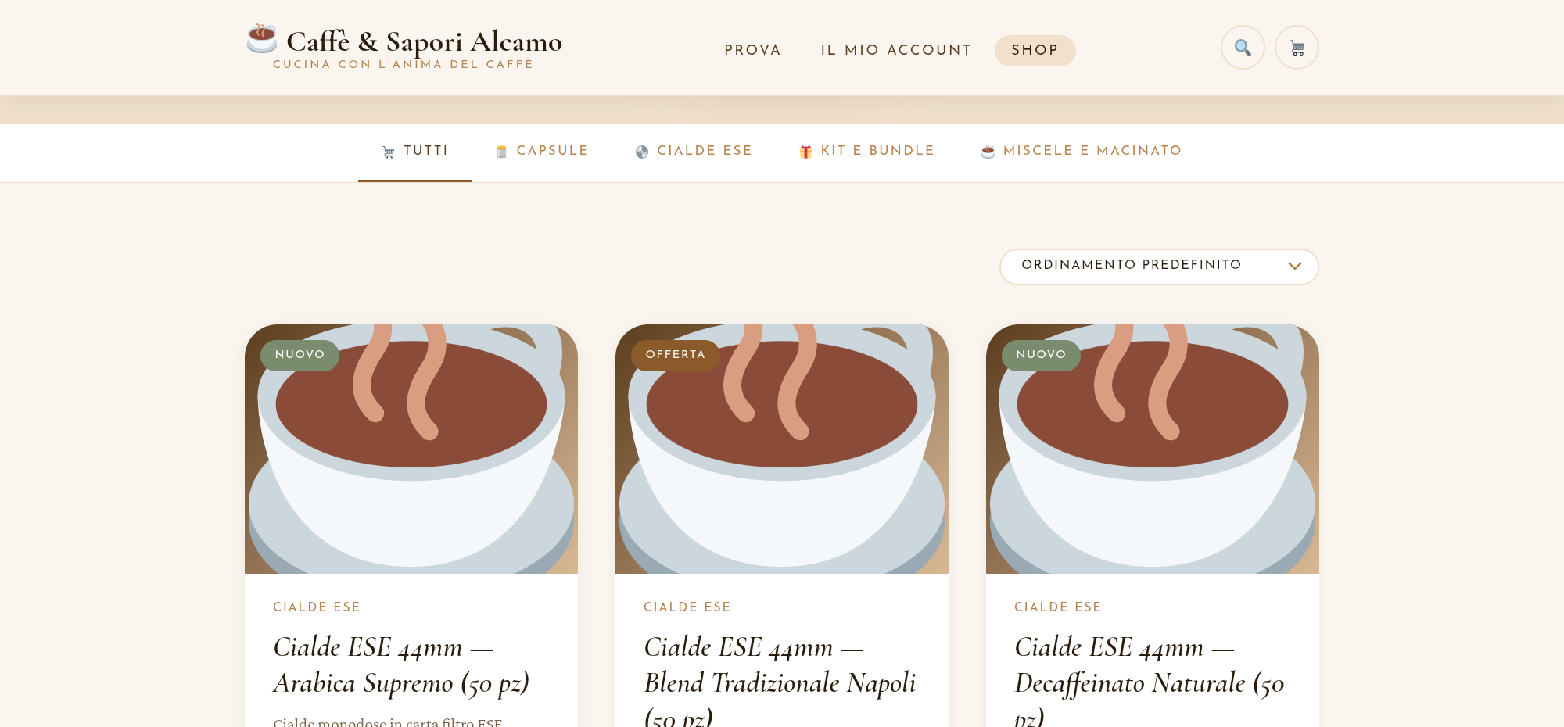Open the shopping cart icon
The image size is (1564, 727).
coord(1297,48)
